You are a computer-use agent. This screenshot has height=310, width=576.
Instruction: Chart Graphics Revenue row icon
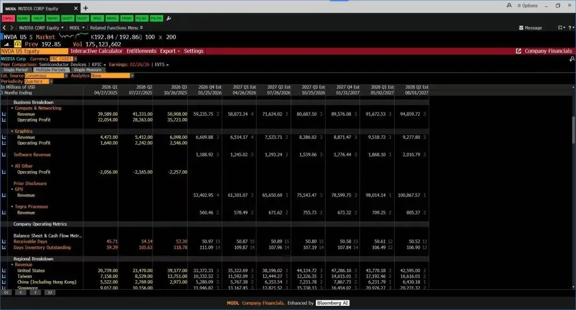coord(4,137)
